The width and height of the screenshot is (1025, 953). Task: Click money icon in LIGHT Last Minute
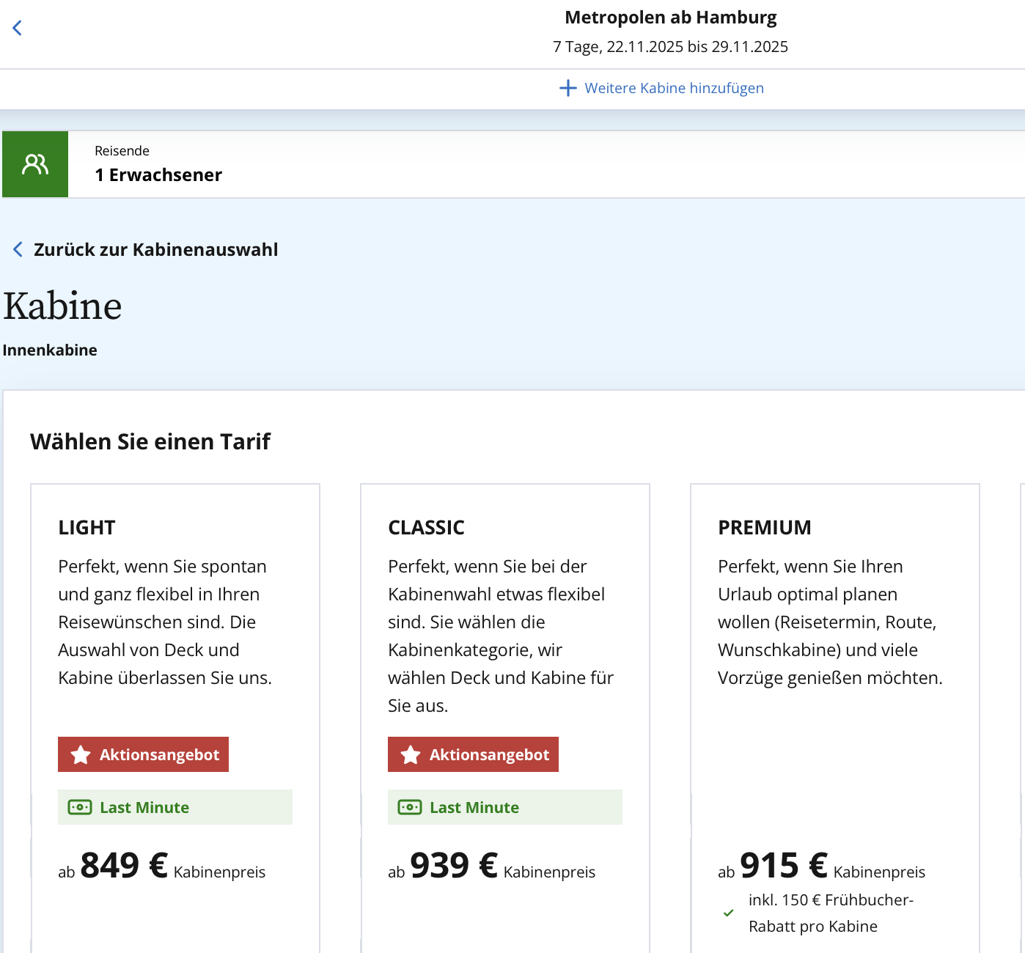click(80, 807)
